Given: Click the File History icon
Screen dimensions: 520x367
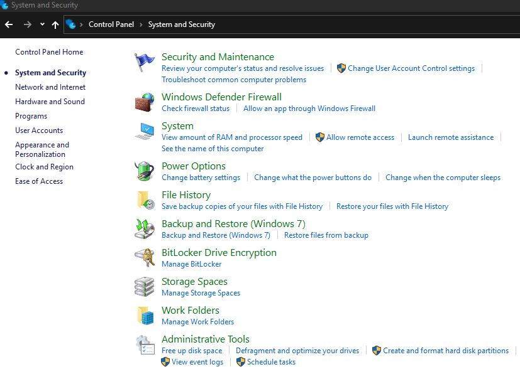Looking at the screenshot, I should (x=144, y=200).
